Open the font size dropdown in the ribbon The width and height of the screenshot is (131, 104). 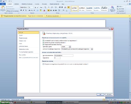pyautogui.click(x=34, y=8)
